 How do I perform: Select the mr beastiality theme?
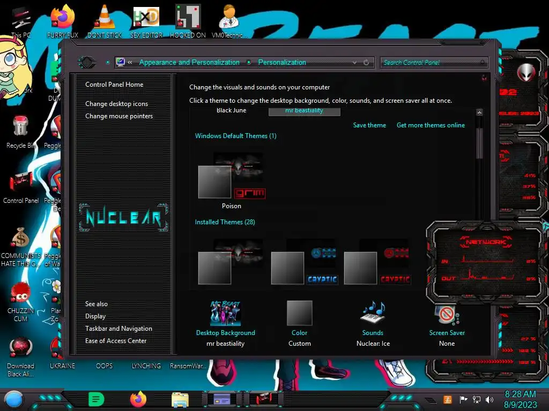pyautogui.click(x=305, y=111)
